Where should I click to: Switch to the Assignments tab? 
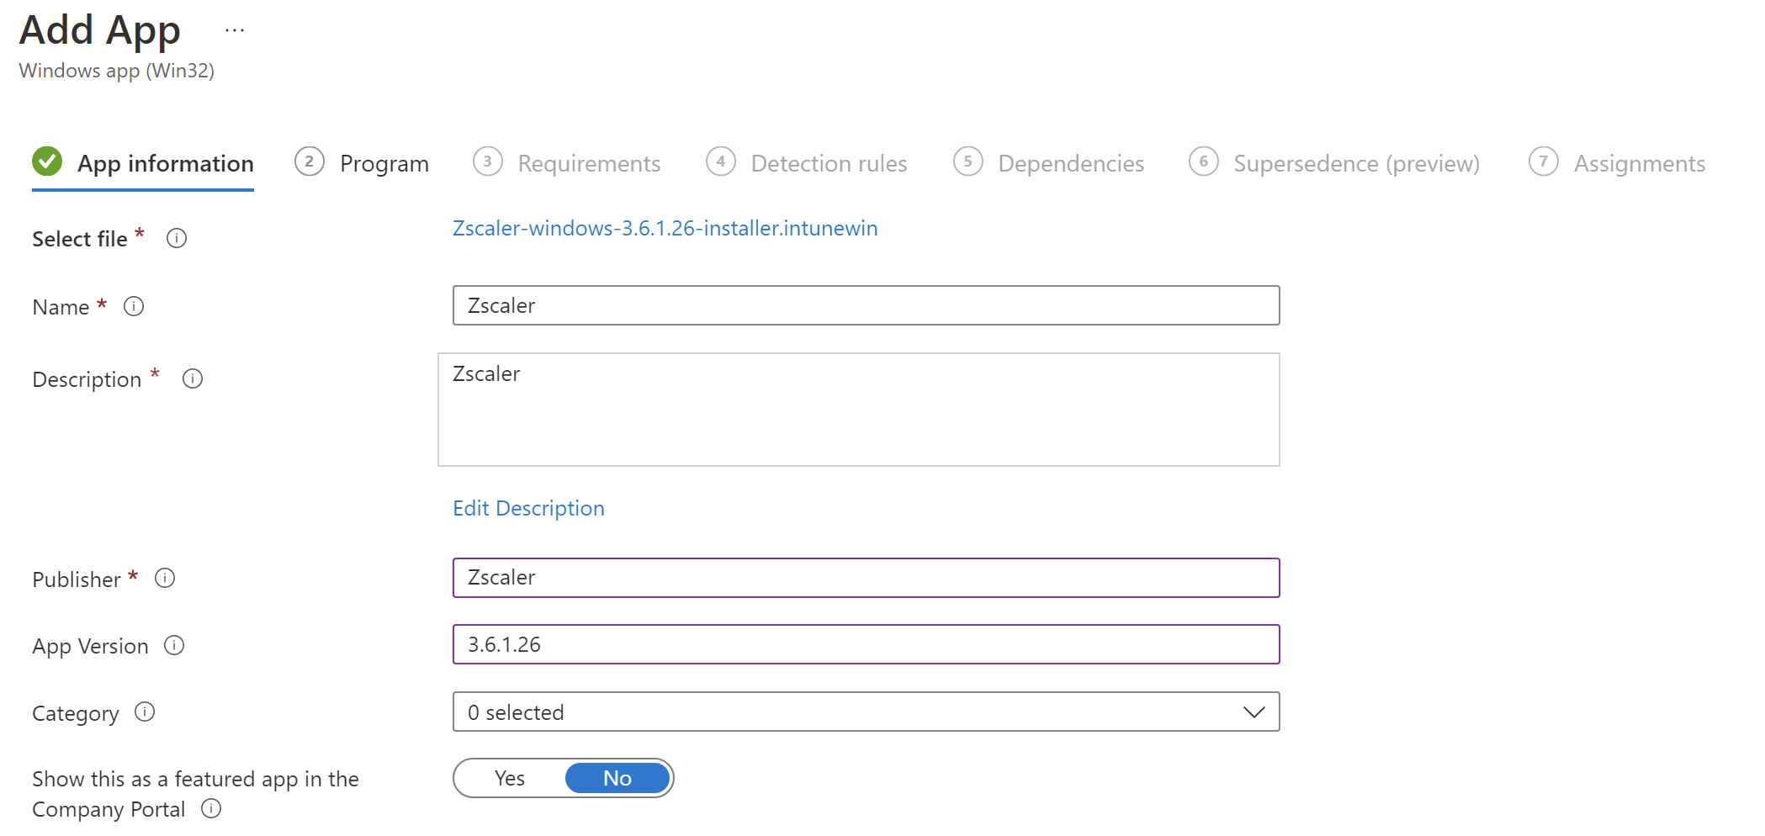[x=1640, y=162]
